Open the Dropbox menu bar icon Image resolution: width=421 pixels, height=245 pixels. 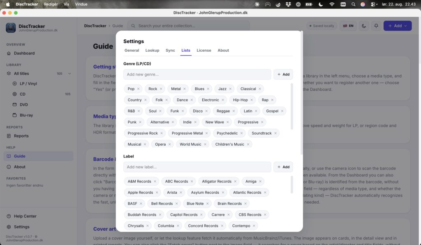(288, 4)
